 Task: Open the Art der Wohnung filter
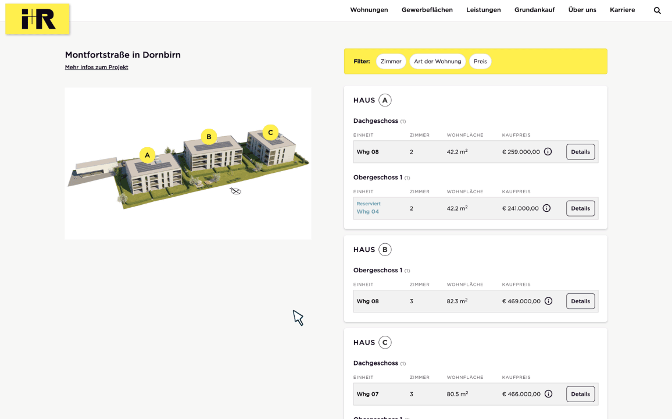pos(437,62)
